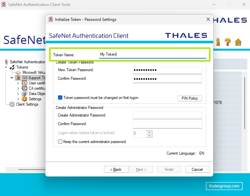Viewport: 250px width, 196px height.
Task: Open the PIN Policy dialog
Action: coord(190,98)
